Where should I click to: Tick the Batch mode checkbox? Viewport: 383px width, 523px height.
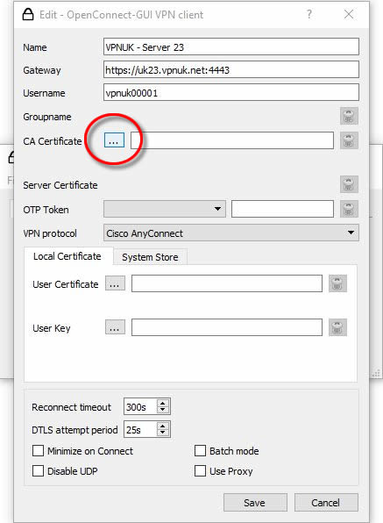tap(200, 451)
